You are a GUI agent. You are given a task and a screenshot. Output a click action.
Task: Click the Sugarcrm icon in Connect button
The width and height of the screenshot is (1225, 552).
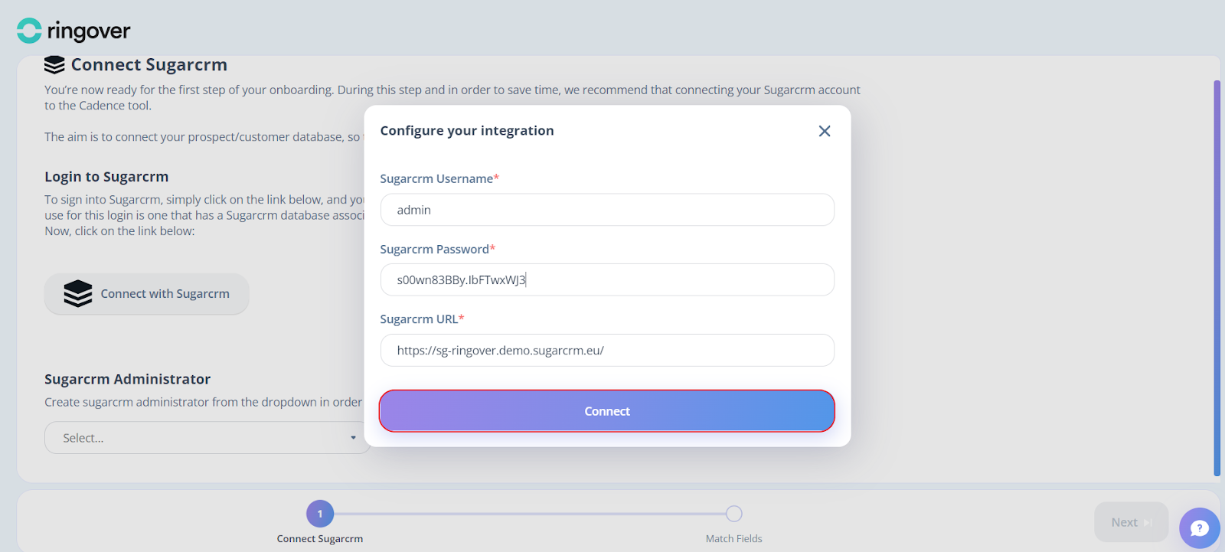(x=78, y=293)
